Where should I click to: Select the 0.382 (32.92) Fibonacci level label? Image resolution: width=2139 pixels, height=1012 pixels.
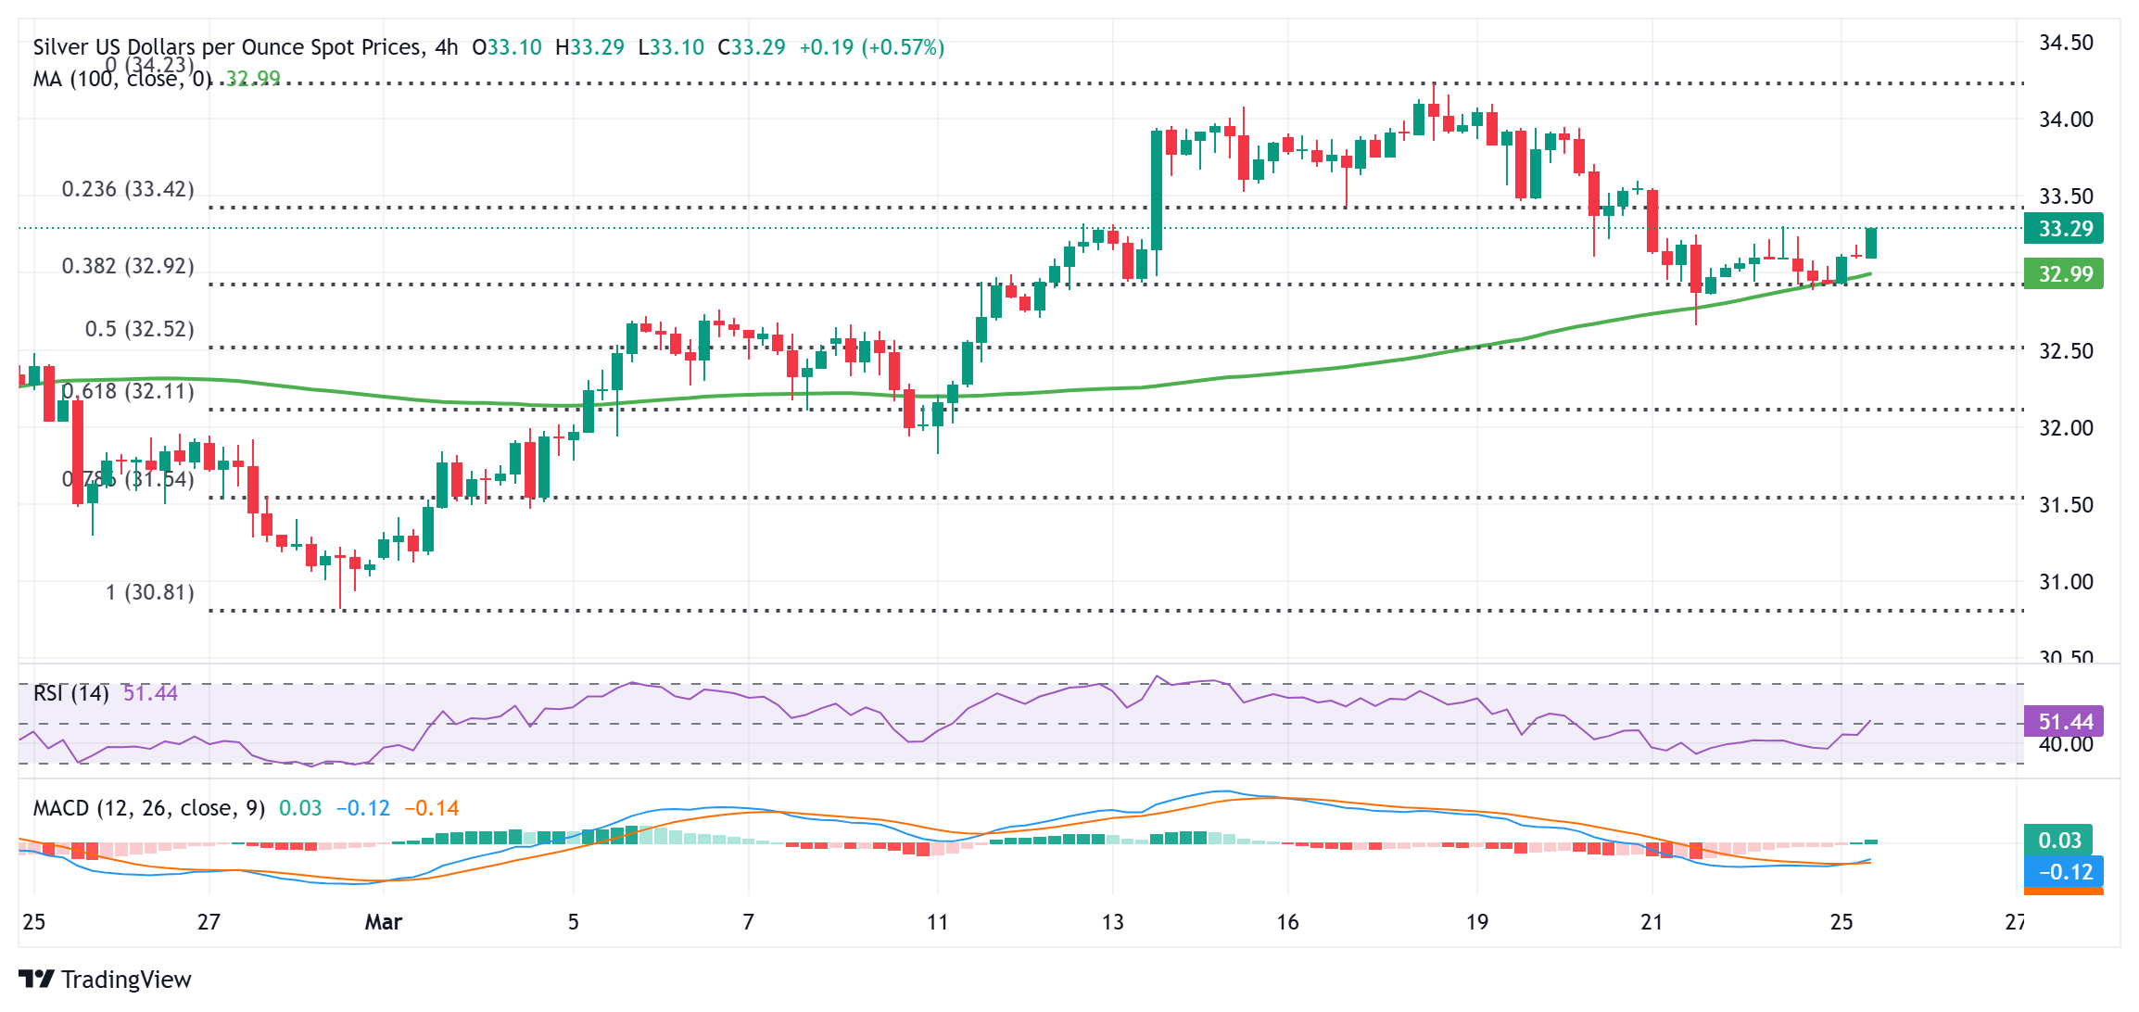point(128,266)
